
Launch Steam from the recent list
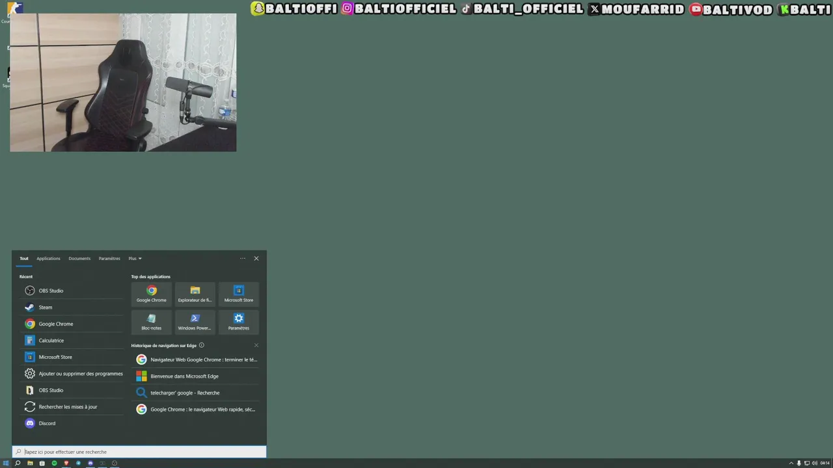click(x=72, y=307)
